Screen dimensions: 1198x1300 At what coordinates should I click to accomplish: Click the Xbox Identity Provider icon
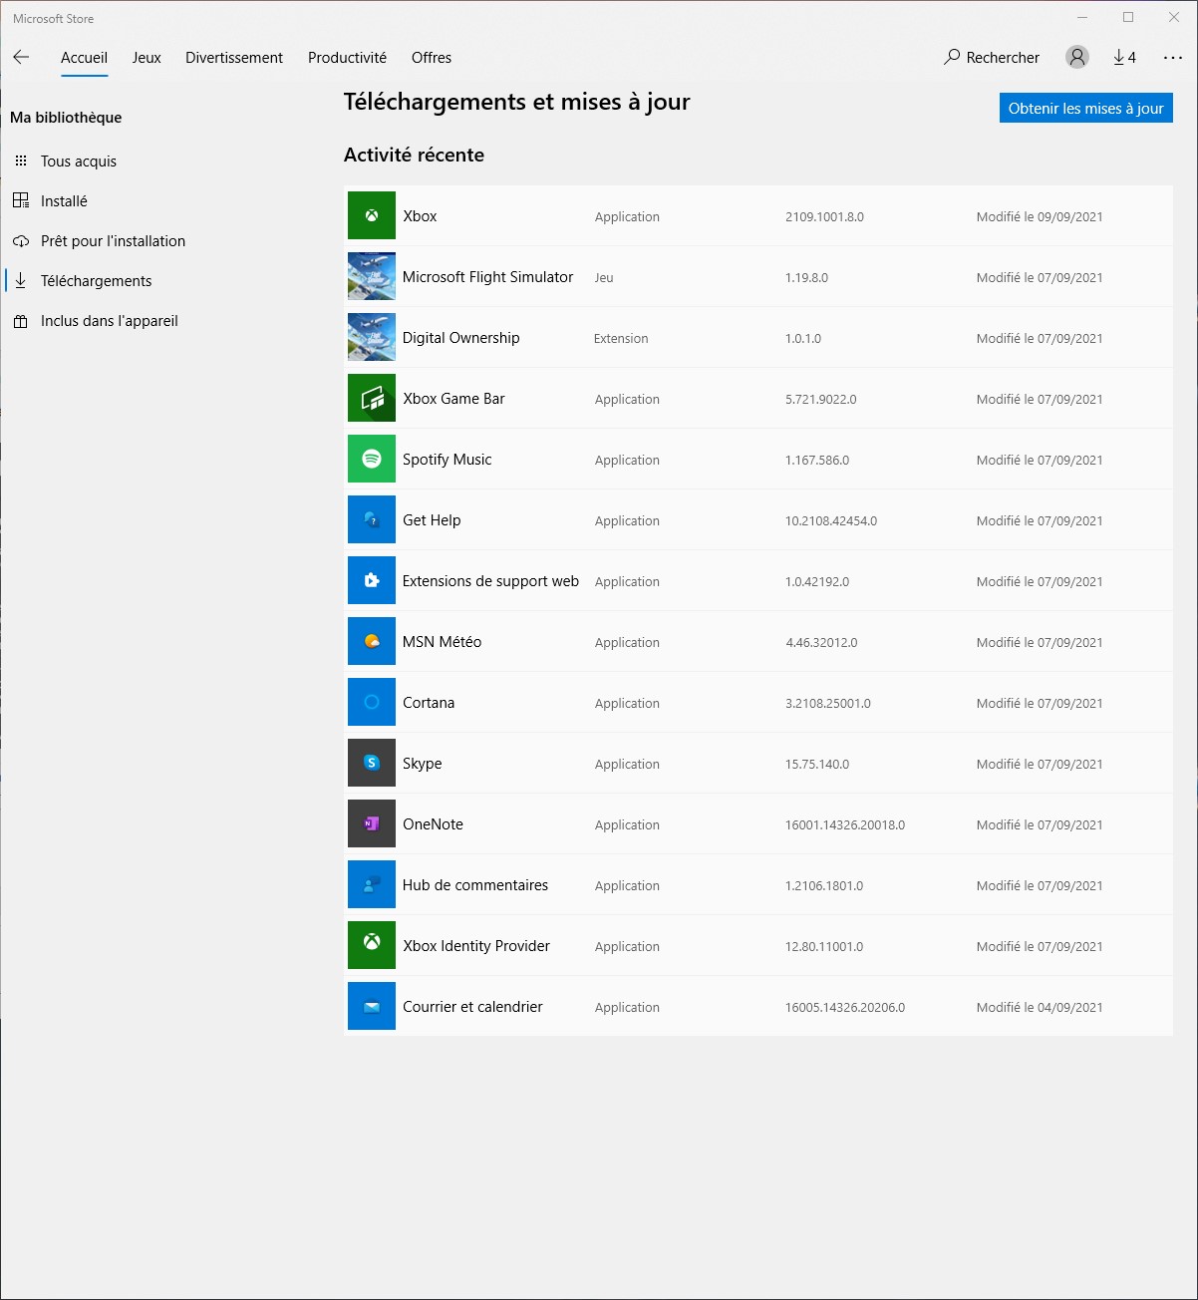pos(372,945)
